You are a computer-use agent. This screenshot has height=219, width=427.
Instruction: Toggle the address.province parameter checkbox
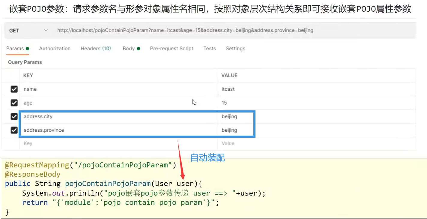(x=14, y=130)
